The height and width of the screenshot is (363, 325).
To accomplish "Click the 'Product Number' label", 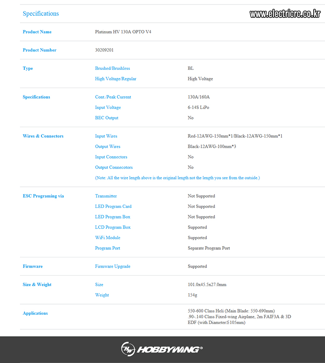I will [40, 50].
